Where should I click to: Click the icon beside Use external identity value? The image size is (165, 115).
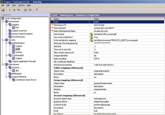tap(91, 37)
